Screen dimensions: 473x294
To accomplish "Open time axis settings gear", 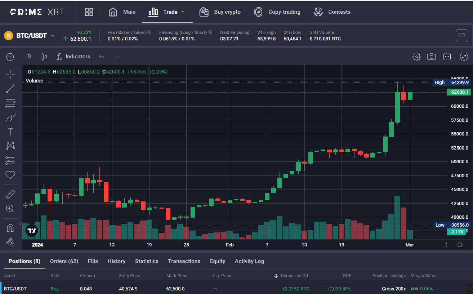I will 460,245.
